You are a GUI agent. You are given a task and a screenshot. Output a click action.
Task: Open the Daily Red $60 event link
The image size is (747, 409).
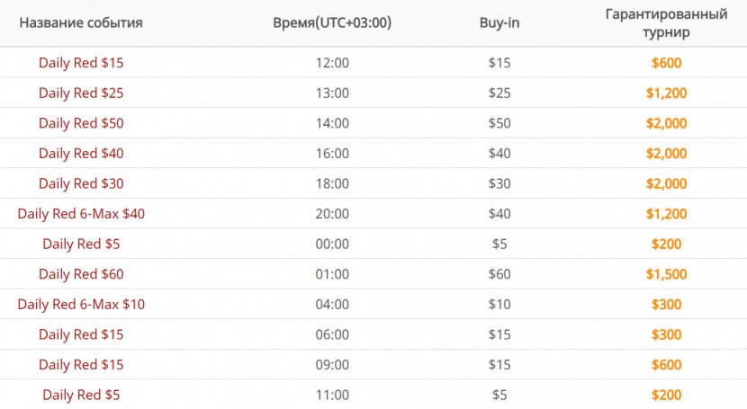tap(81, 274)
